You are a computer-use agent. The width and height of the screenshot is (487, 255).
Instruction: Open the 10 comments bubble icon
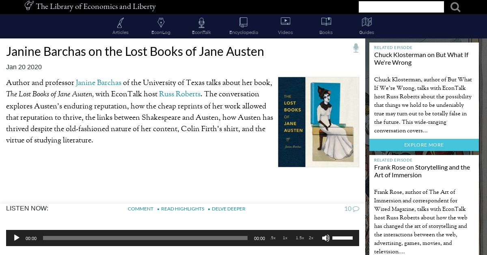click(352, 209)
